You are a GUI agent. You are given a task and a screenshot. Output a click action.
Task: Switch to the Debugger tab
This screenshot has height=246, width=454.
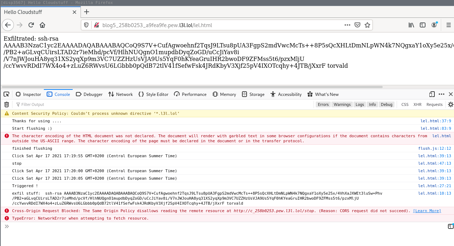pos(89,94)
